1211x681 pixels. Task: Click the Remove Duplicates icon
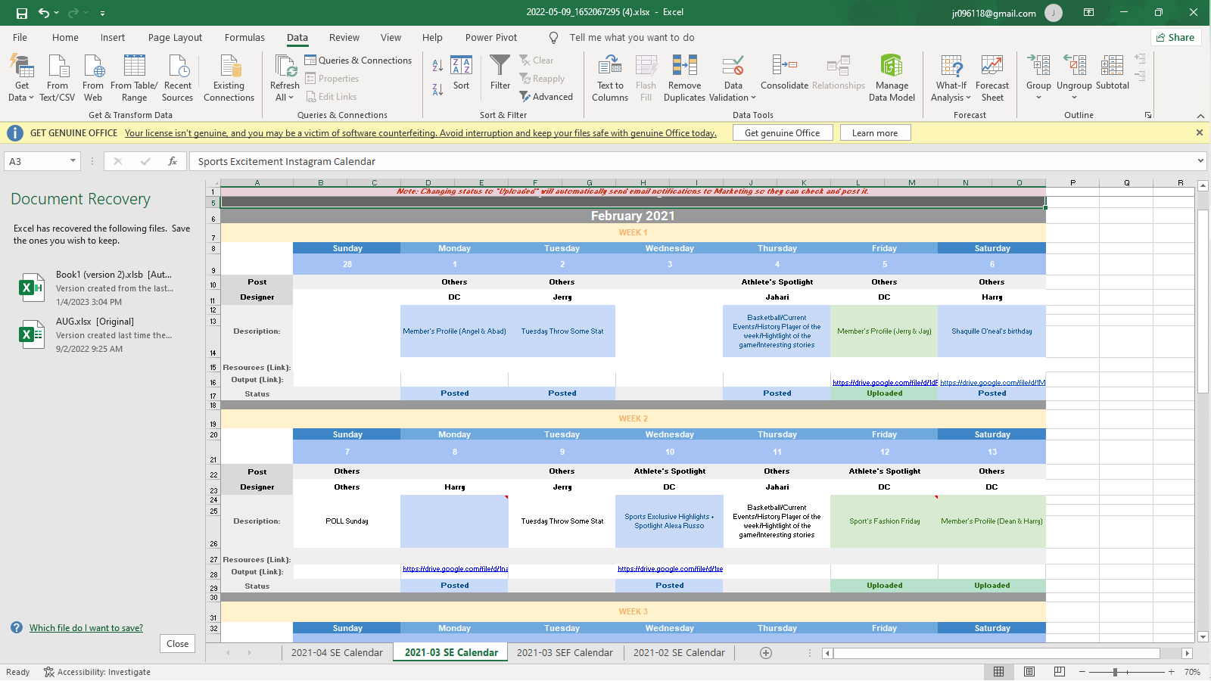[x=684, y=67]
